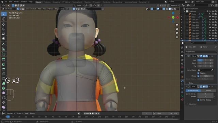The width and height of the screenshot is (218, 123).
Task: Enable Mirror Bisect X button
Action: (200, 63)
